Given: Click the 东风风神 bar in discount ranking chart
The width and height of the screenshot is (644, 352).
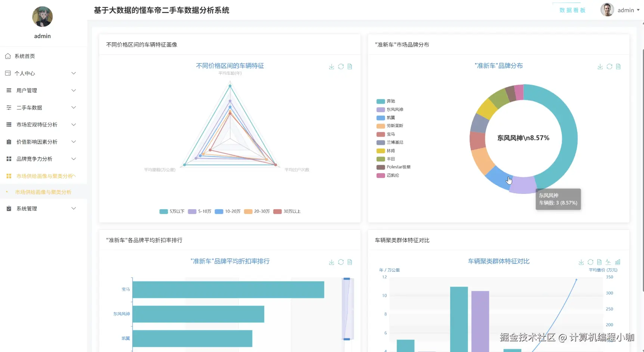Looking at the screenshot, I should tap(198, 314).
